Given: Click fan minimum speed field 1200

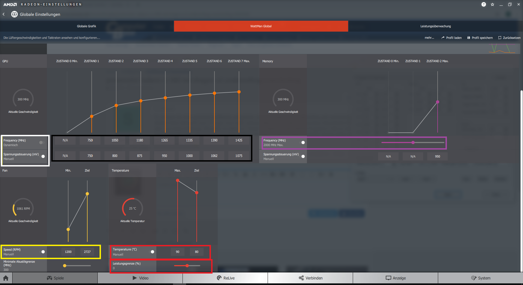Looking at the screenshot, I should coord(68,252).
